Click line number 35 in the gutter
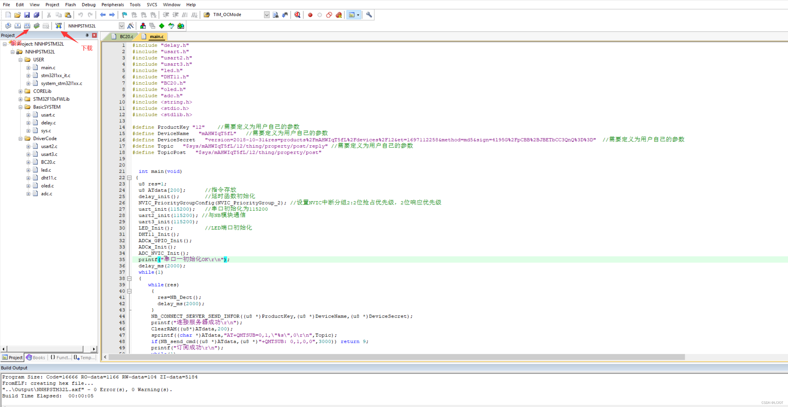788x407 pixels. tap(122, 260)
